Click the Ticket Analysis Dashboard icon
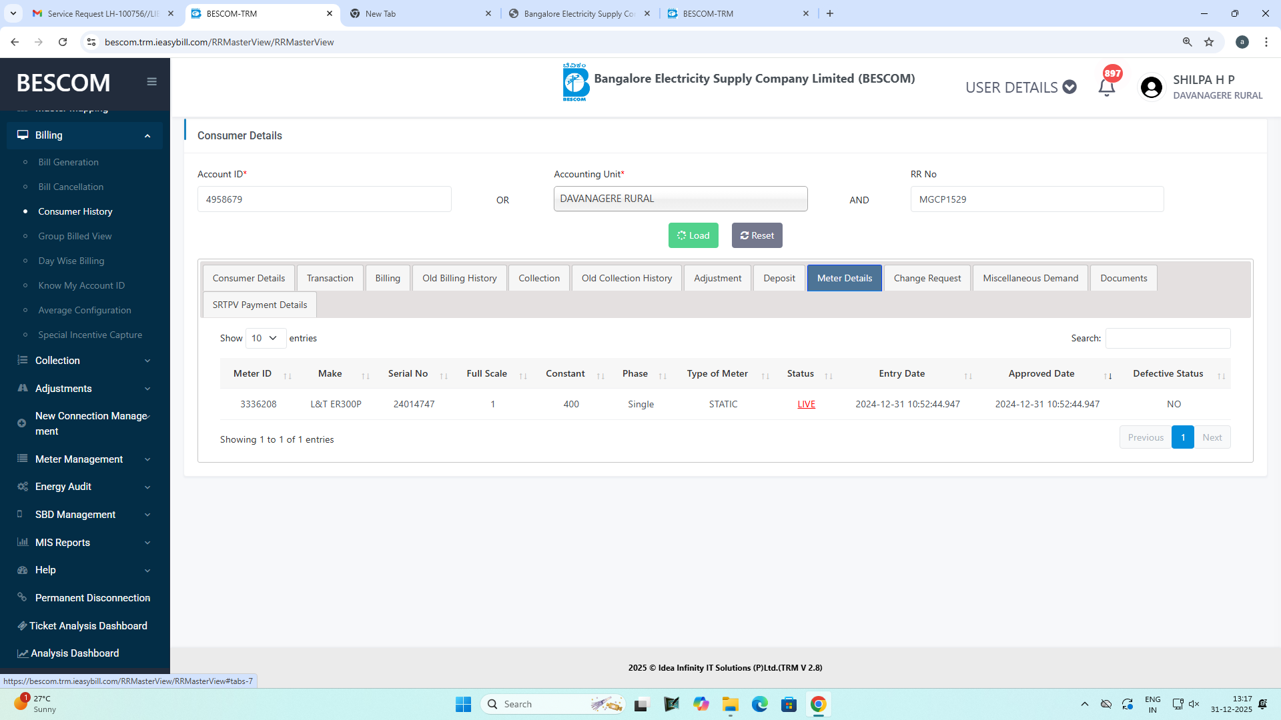This screenshot has width=1281, height=720. click(x=22, y=625)
